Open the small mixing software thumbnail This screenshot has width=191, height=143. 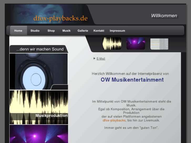[x=159, y=44]
